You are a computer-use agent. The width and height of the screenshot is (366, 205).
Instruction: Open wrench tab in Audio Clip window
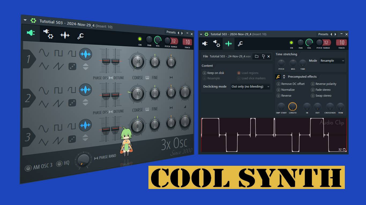(240, 44)
